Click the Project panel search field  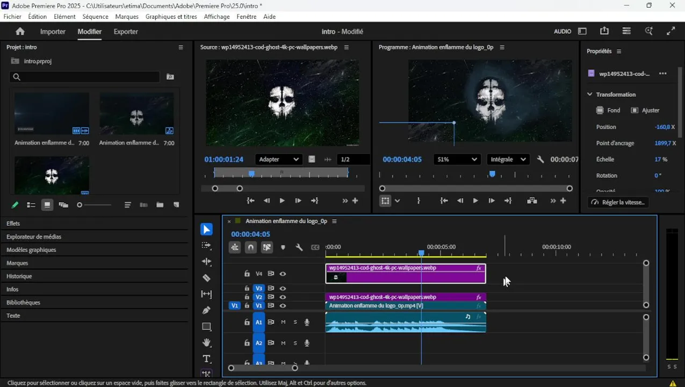84,77
